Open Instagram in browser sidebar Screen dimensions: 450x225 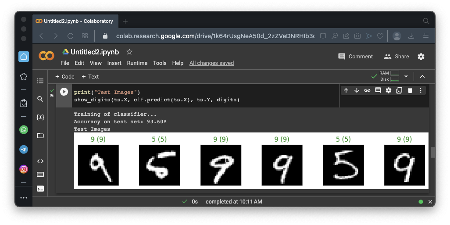pos(24,169)
